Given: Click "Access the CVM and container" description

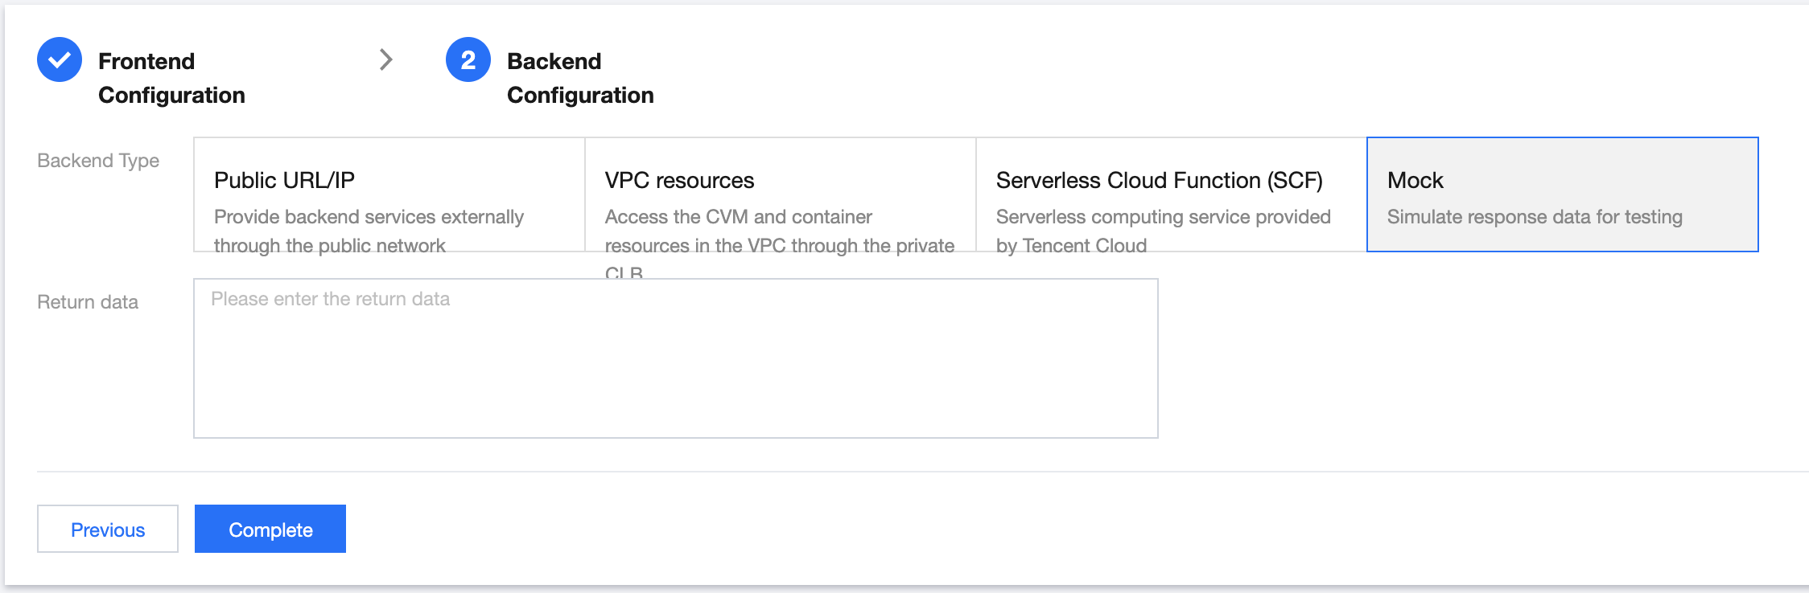Looking at the screenshot, I should (738, 217).
